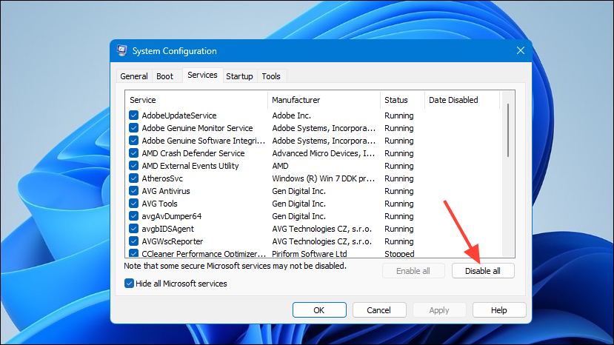
Task: Uncheck the AdobeUpdateService checkbox
Action: pyautogui.click(x=133, y=115)
